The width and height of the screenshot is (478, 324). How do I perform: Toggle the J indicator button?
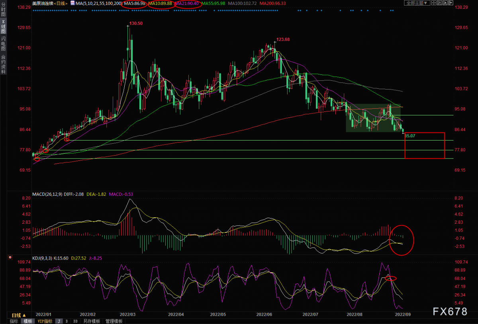coord(59,321)
